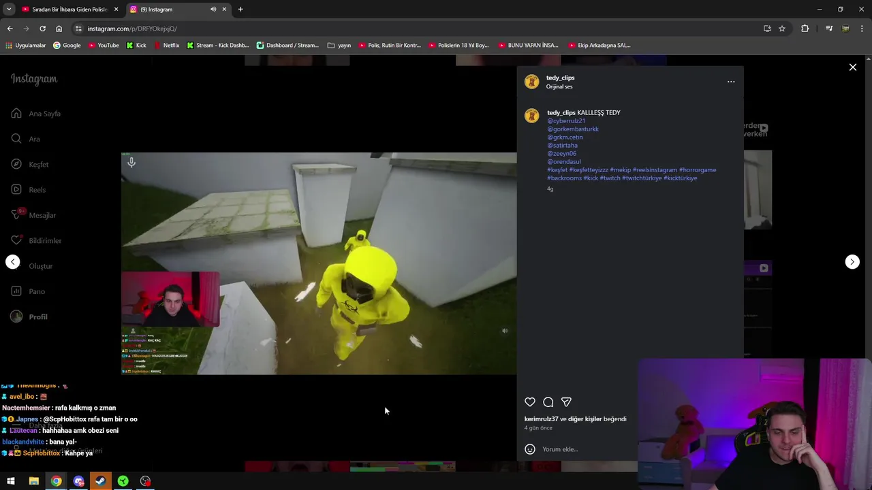Open @zeeyn06 mention

click(561, 154)
